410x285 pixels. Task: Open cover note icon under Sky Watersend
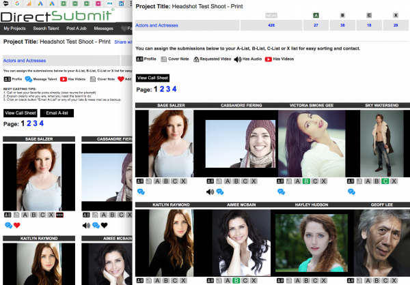(x=357, y=181)
